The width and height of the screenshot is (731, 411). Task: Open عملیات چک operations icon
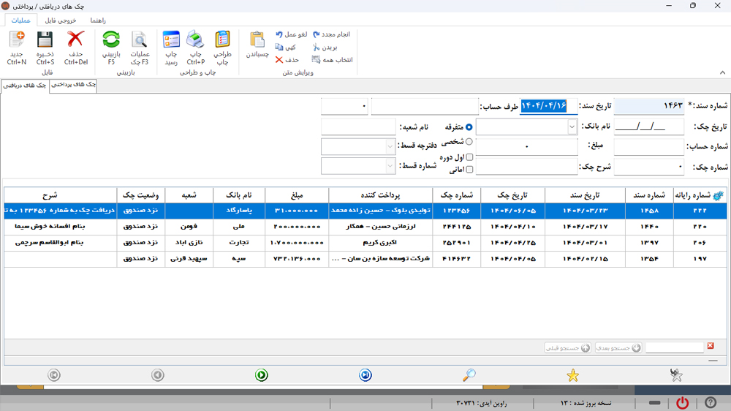tap(139, 40)
